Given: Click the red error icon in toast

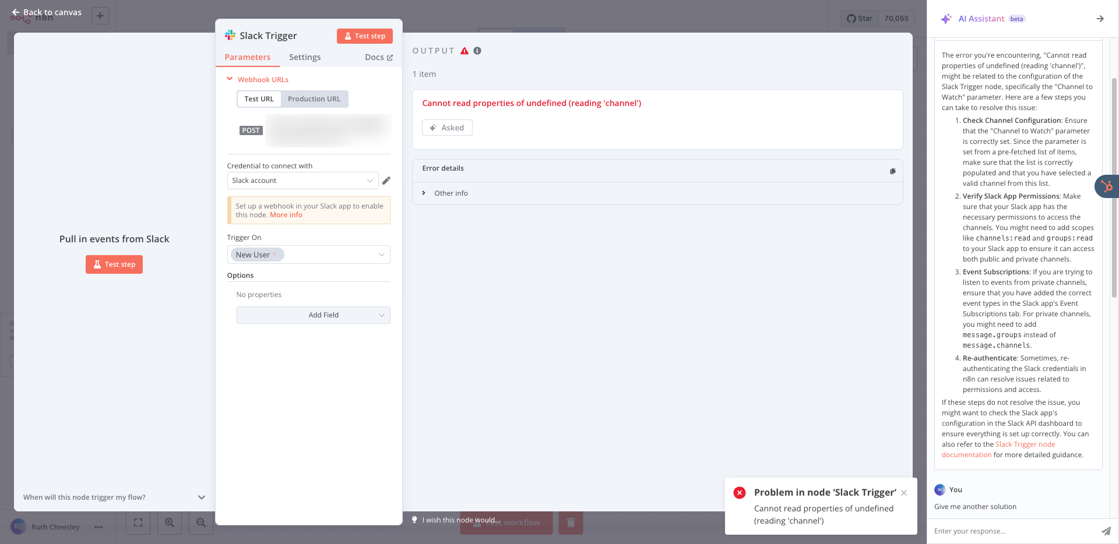Looking at the screenshot, I should pyautogui.click(x=740, y=493).
